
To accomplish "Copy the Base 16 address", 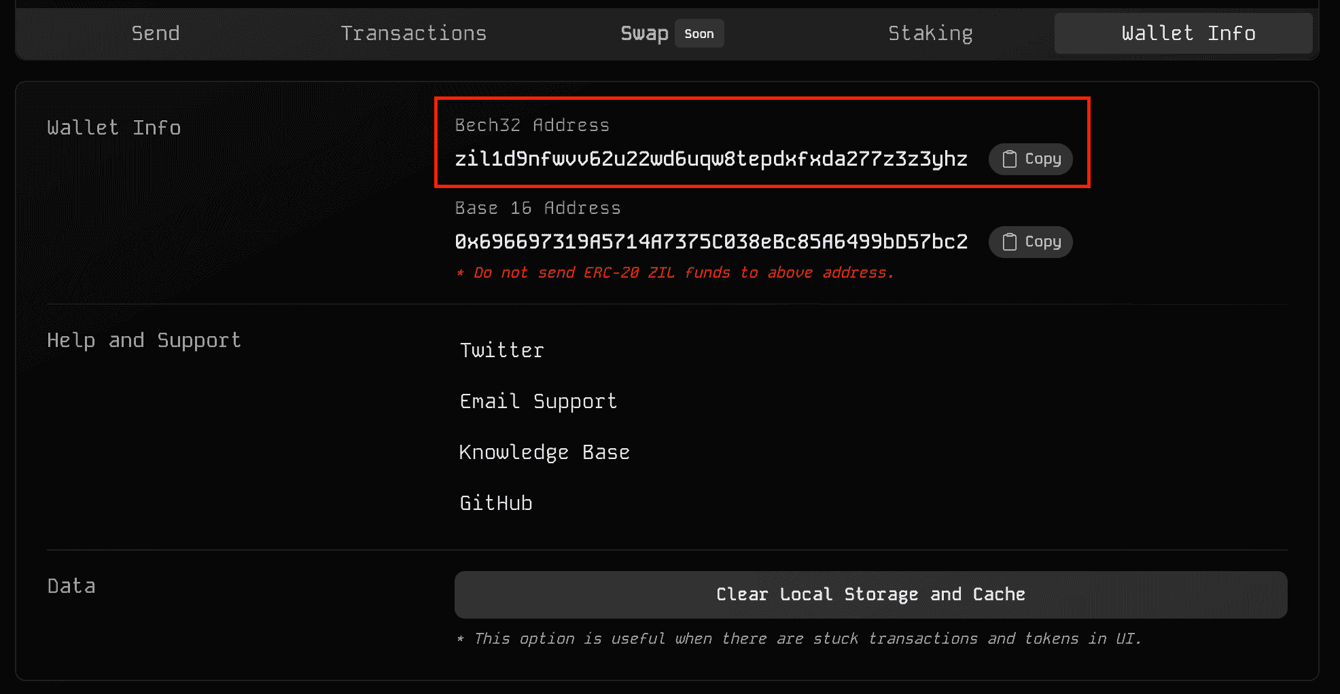I will tap(1031, 242).
